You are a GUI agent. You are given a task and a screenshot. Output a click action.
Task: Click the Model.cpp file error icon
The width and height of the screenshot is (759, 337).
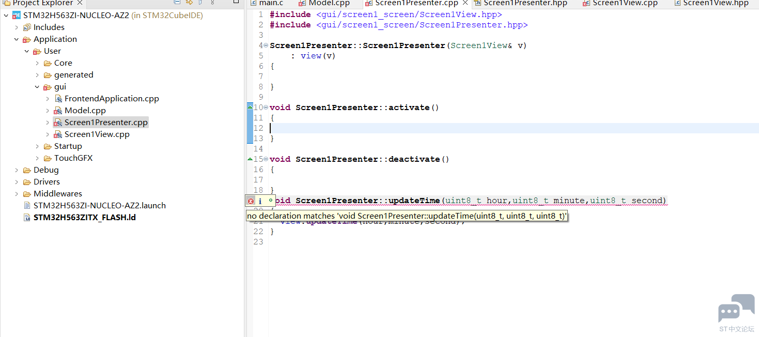[x=58, y=111]
